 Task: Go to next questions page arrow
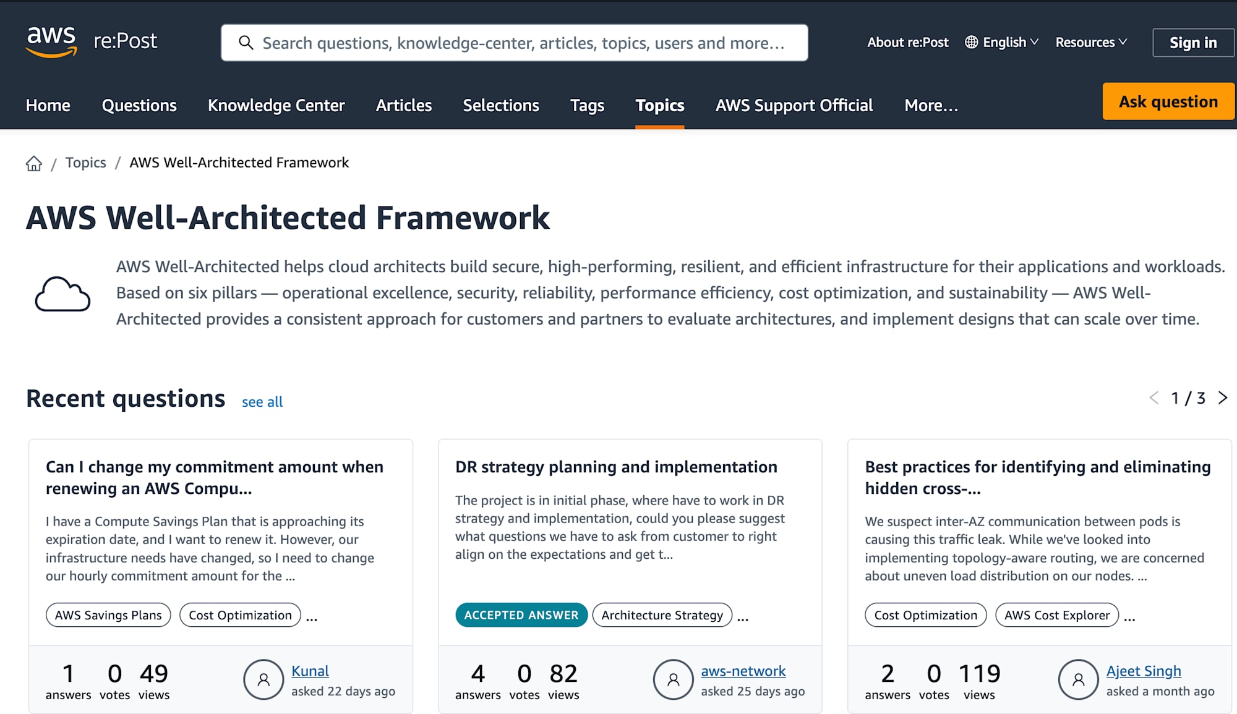point(1223,397)
